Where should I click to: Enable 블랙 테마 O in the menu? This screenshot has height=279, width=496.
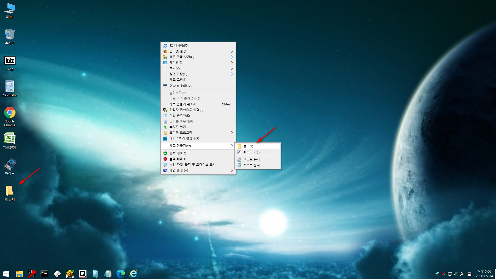198,153
